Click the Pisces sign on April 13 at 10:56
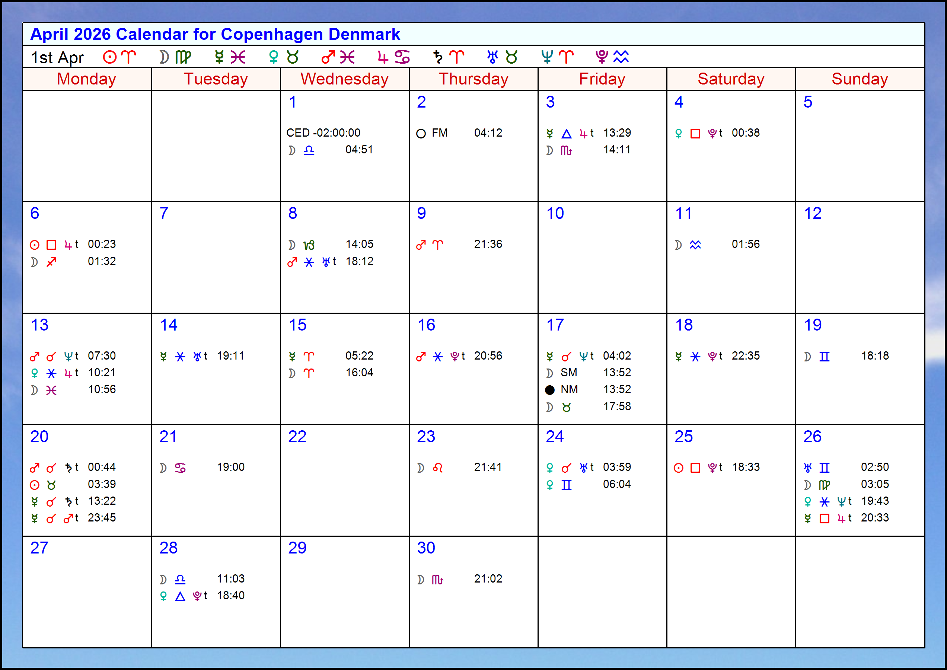 tap(51, 390)
